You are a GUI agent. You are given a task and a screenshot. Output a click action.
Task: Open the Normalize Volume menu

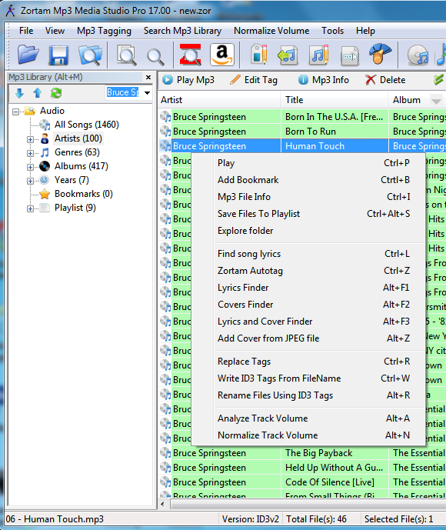pyautogui.click(x=271, y=31)
